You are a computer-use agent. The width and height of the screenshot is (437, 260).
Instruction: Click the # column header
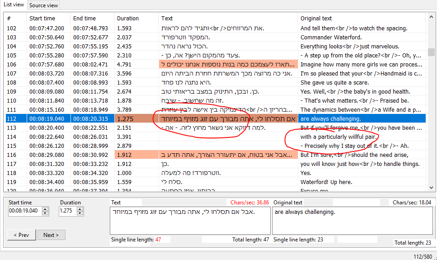(x=16, y=19)
